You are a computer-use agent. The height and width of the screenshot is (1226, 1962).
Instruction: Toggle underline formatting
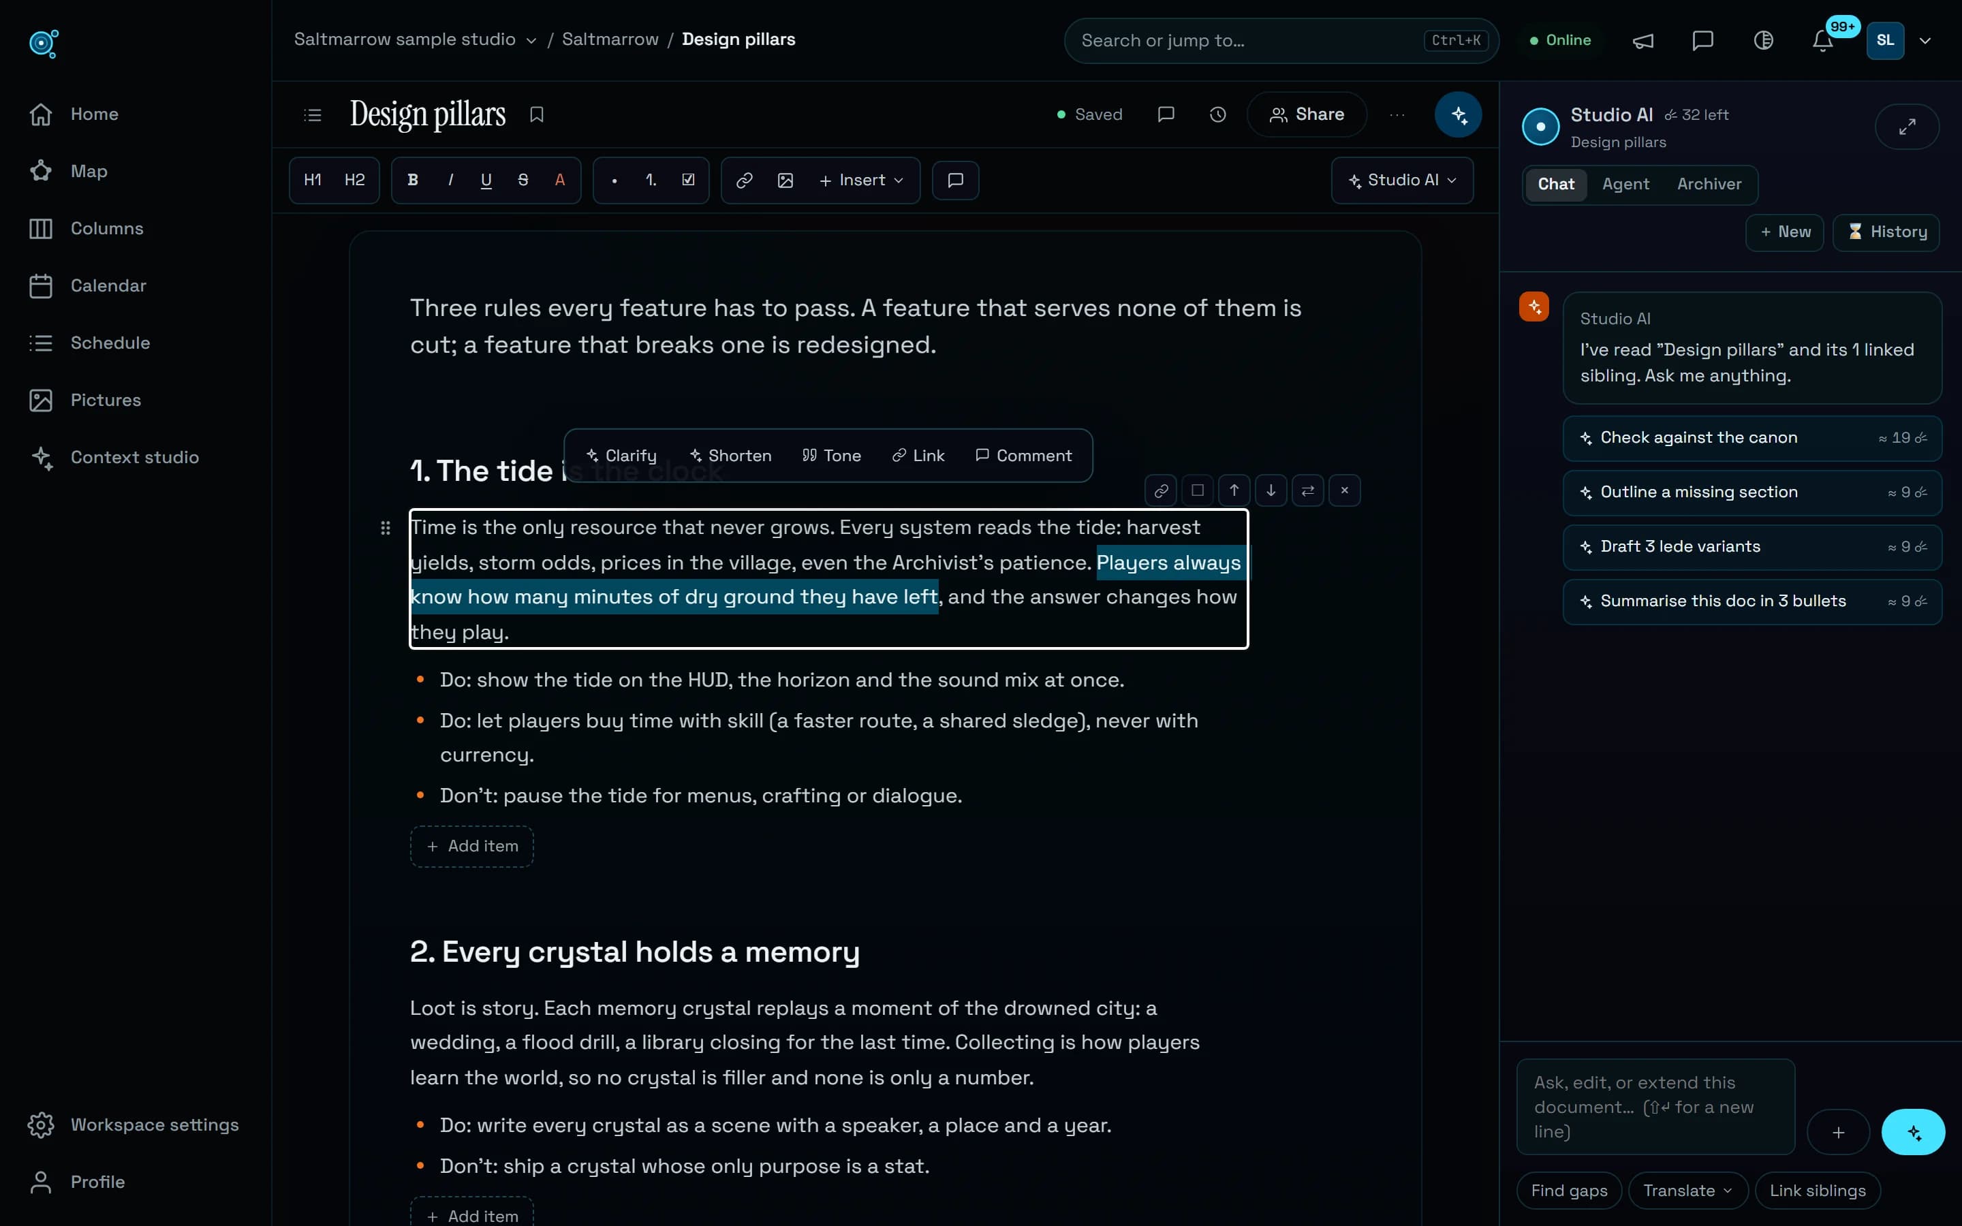486,180
